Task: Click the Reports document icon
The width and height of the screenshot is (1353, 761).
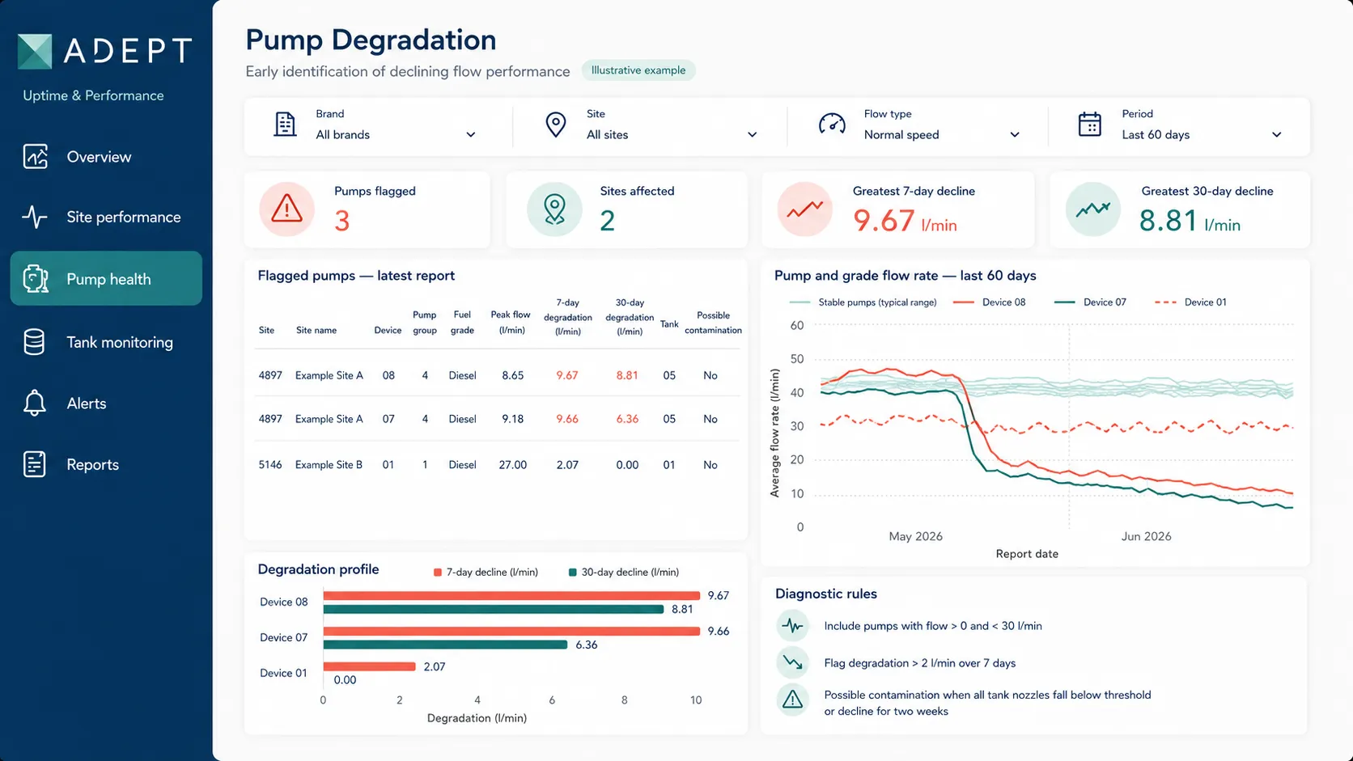Action: point(34,464)
